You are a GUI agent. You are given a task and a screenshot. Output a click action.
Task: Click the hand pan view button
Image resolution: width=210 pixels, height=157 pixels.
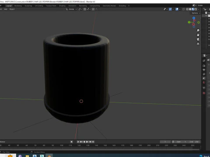click(198, 35)
